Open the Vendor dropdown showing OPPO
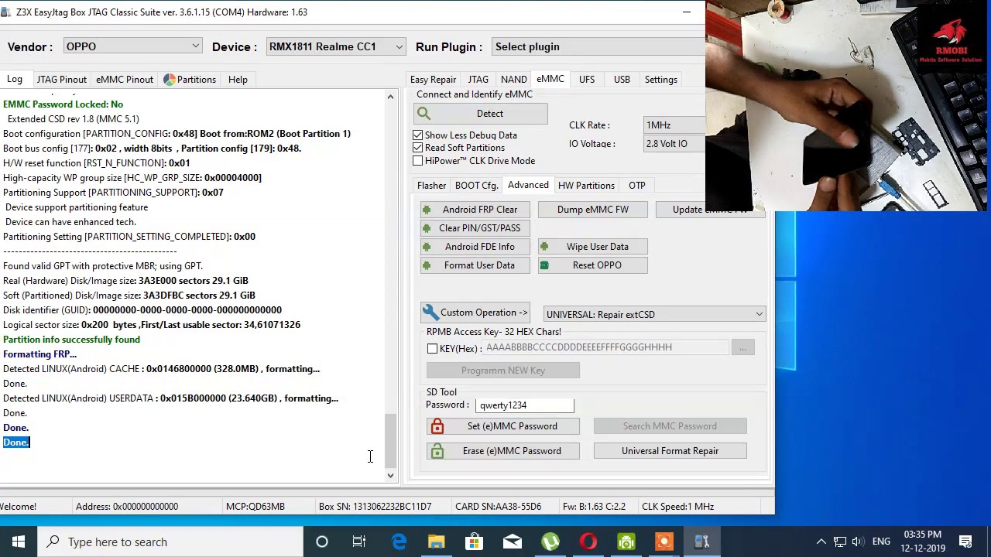The width and height of the screenshot is (991, 557). pyautogui.click(x=132, y=46)
